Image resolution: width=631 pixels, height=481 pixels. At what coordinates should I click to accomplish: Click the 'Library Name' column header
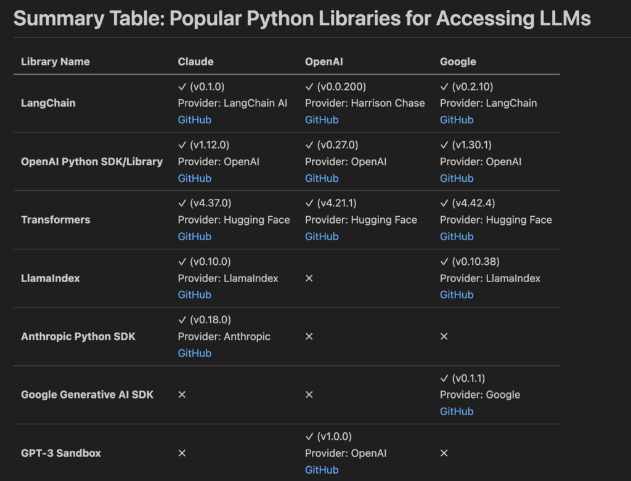[x=55, y=62]
